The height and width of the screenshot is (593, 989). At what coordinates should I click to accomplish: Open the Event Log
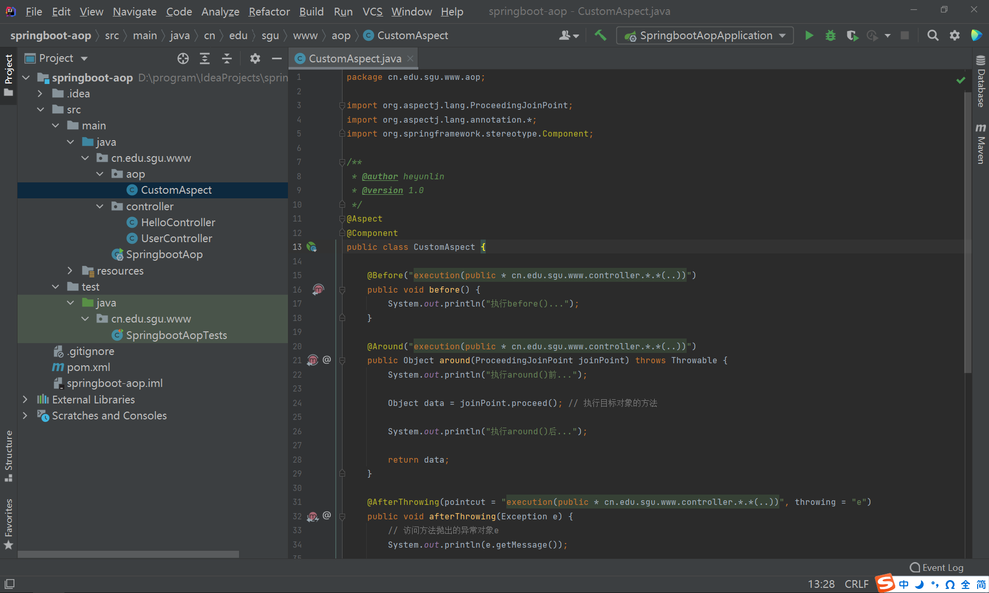pyautogui.click(x=936, y=567)
